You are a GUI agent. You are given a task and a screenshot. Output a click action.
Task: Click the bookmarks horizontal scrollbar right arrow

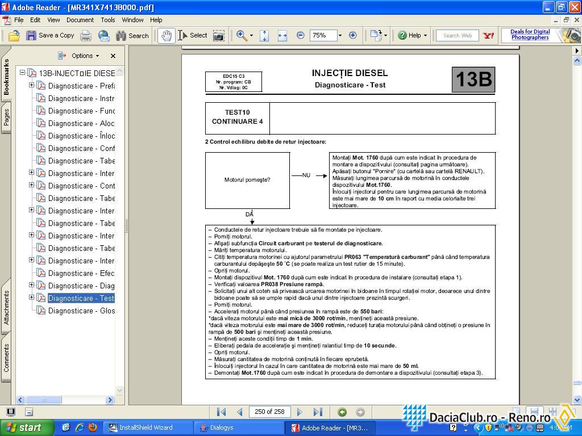(x=110, y=400)
